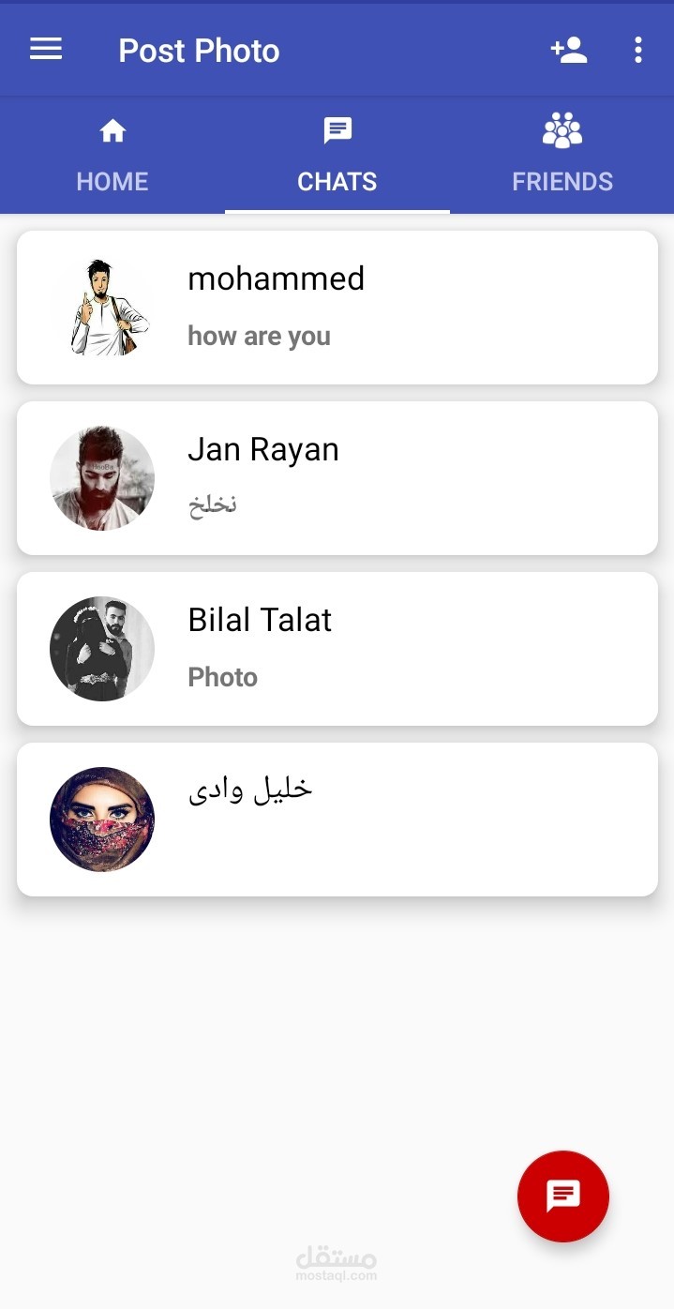Click the masked woman avatar
This screenshot has width=674, height=1309.
coord(102,820)
